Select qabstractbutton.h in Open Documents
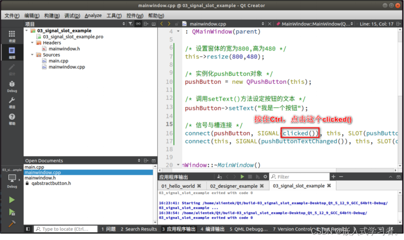The height and width of the screenshot is (240, 404). (x=51, y=183)
